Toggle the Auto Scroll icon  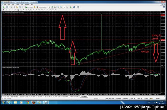(x=65, y=7)
